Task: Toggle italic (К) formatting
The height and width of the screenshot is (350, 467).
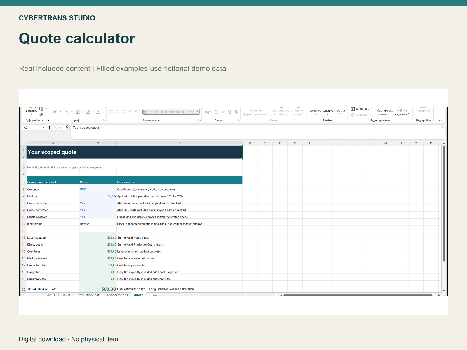Action: (61, 112)
